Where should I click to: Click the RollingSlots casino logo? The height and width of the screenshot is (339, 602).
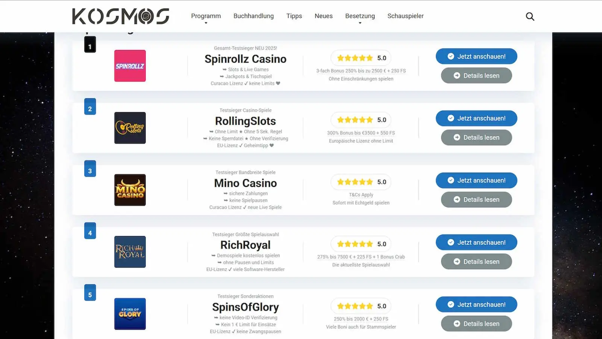coord(130,128)
